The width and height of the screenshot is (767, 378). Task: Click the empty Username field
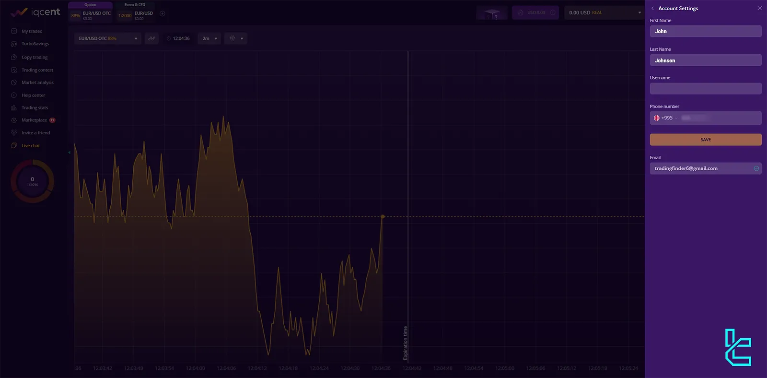pos(706,88)
